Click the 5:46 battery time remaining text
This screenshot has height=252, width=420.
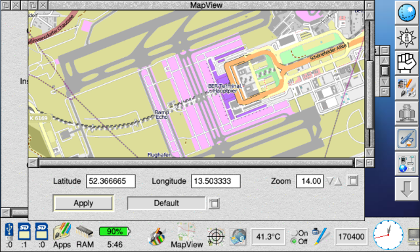click(x=115, y=245)
